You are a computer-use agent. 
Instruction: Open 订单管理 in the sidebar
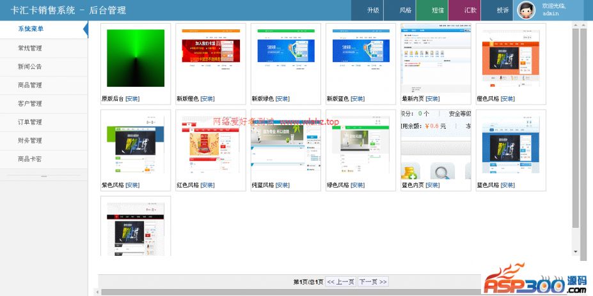(30, 122)
